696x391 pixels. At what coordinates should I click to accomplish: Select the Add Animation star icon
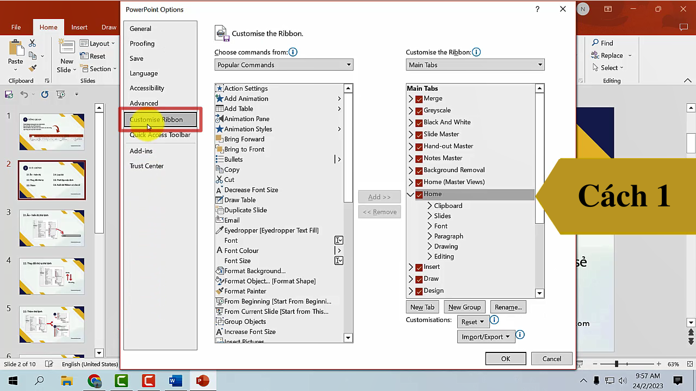point(220,98)
